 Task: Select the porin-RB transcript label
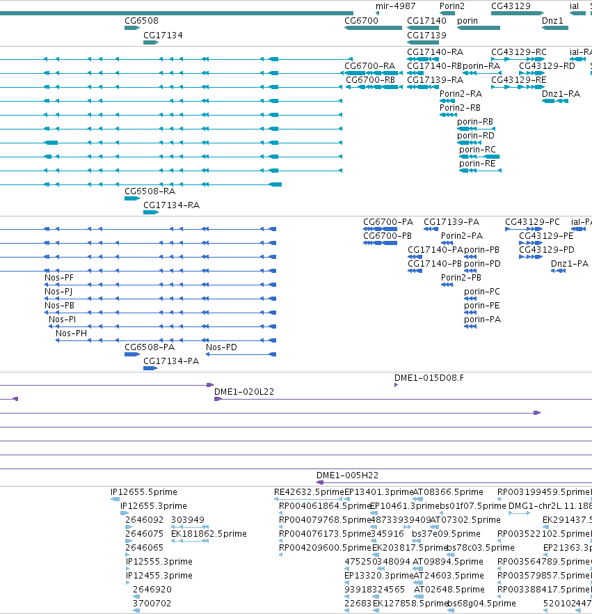(x=475, y=122)
